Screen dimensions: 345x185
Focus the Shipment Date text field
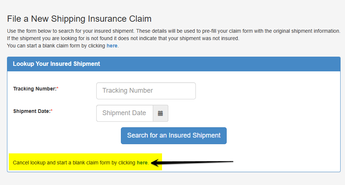pyautogui.click(x=125, y=113)
